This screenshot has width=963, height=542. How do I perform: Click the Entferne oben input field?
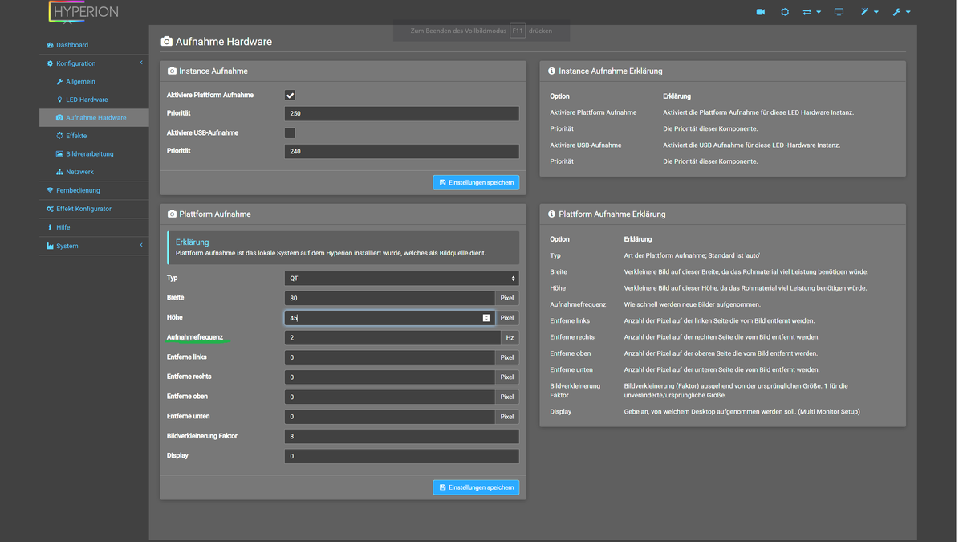(x=390, y=397)
